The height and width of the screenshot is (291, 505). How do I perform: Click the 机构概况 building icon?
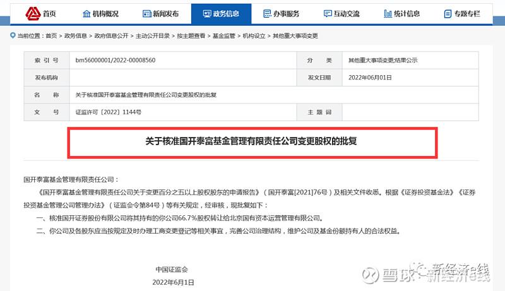pyautogui.click(x=86, y=13)
